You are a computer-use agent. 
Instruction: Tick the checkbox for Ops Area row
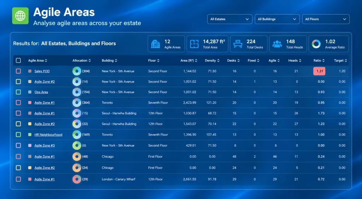click(18, 92)
